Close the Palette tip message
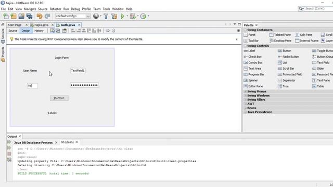Image resolution: width=333 pixels, height=187 pixels. 237,39
